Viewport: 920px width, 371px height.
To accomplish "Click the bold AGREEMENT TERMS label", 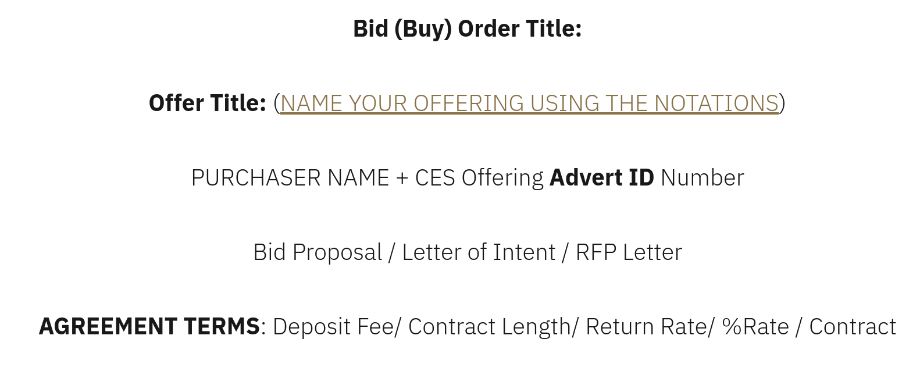I will 149,327.
